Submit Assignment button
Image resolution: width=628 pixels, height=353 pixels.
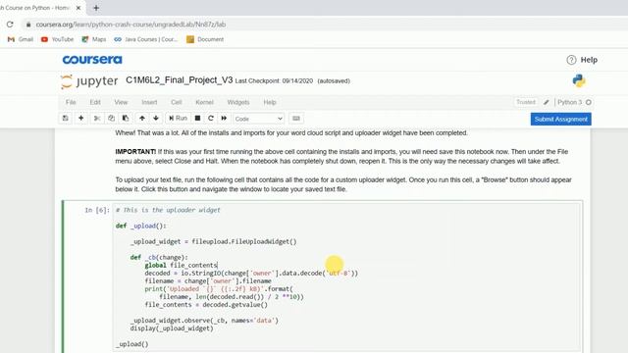tap(560, 120)
